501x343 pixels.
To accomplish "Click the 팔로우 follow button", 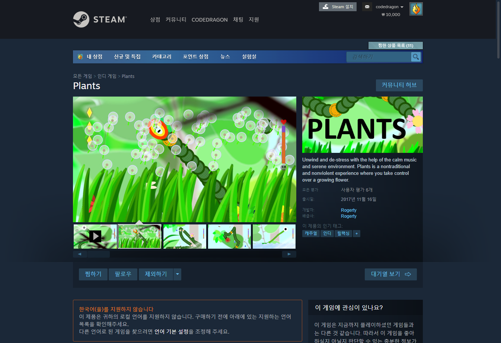I will (x=123, y=274).
